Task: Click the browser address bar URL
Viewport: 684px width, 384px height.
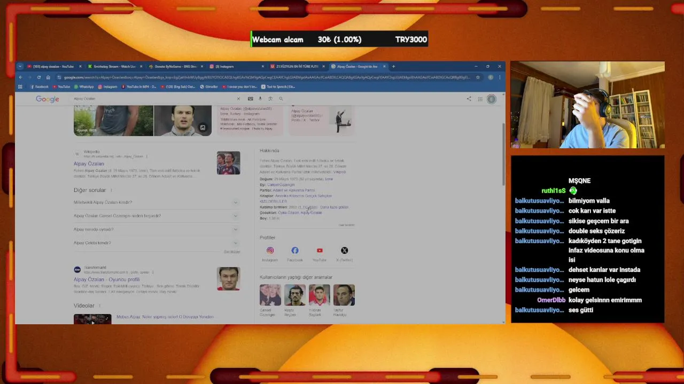Action: [x=267, y=77]
